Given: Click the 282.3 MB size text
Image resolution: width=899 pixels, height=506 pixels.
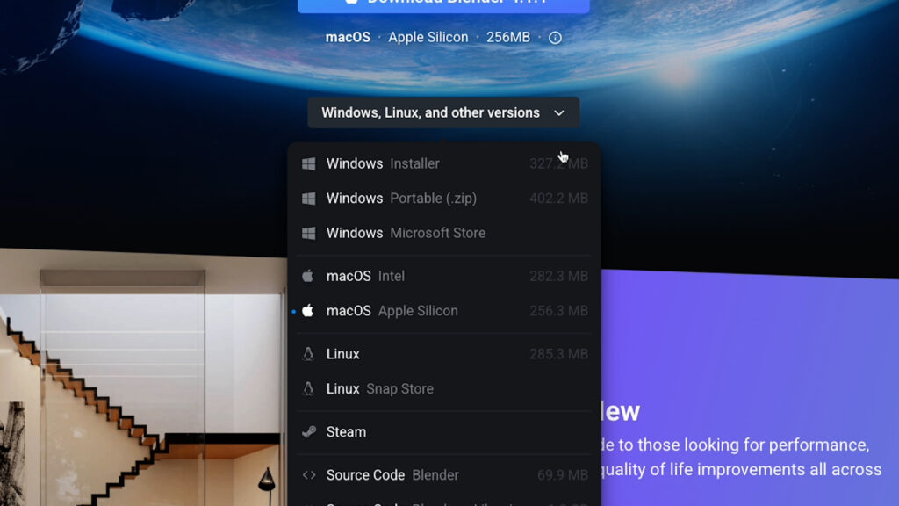Looking at the screenshot, I should pyautogui.click(x=558, y=276).
